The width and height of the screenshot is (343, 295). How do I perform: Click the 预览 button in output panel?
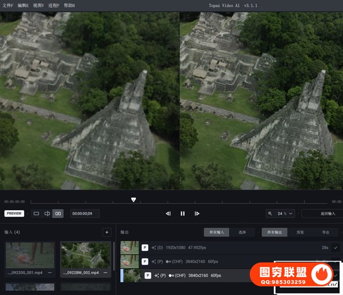pyautogui.click(x=300, y=232)
